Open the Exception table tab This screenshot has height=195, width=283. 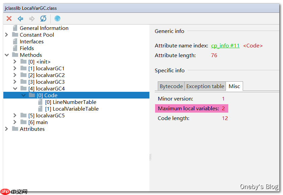pos(205,86)
